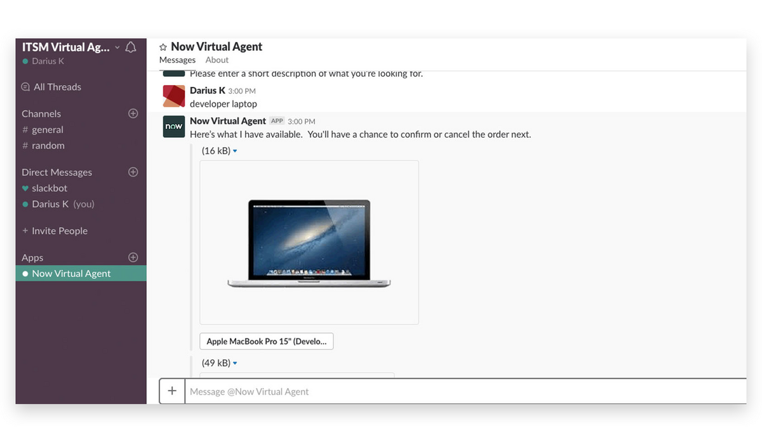Open the notifications bell in the sidebar header
The image size is (762, 442).
(131, 48)
